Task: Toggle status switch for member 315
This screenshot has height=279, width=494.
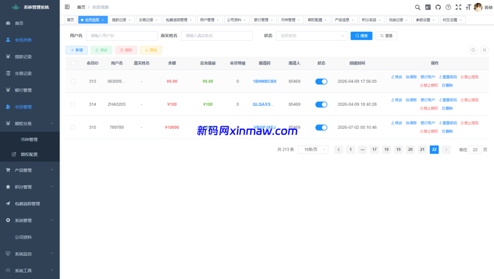Action: point(321,128)
